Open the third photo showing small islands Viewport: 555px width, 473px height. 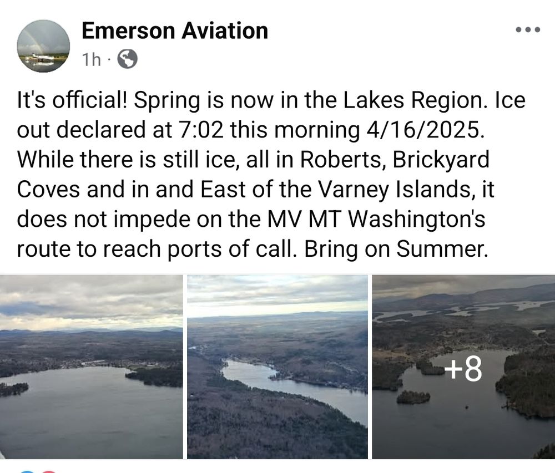point(463,367)
